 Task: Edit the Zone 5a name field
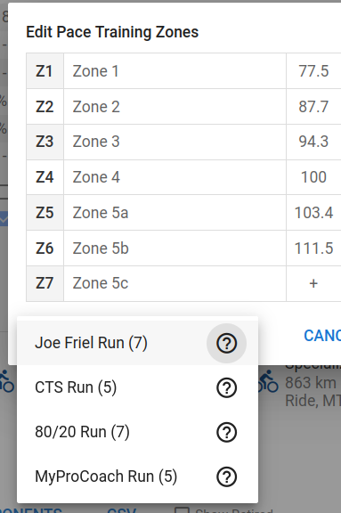point(175,213)
